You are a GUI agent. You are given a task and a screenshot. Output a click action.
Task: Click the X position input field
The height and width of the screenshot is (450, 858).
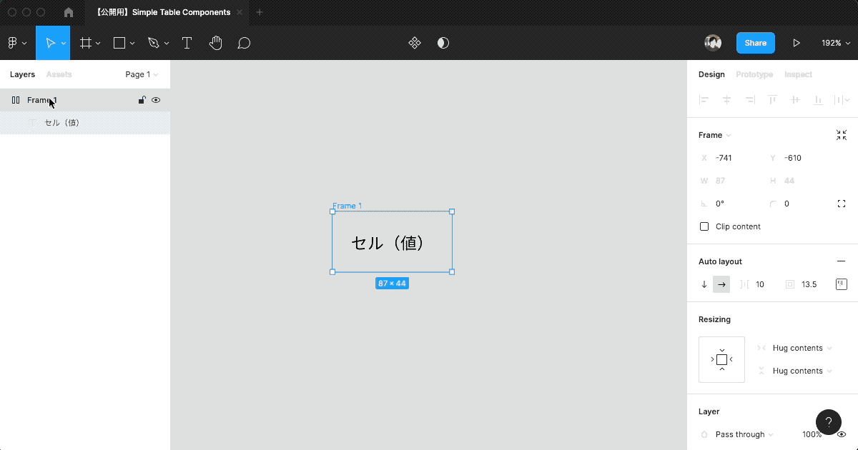click(x=733, y=158)
